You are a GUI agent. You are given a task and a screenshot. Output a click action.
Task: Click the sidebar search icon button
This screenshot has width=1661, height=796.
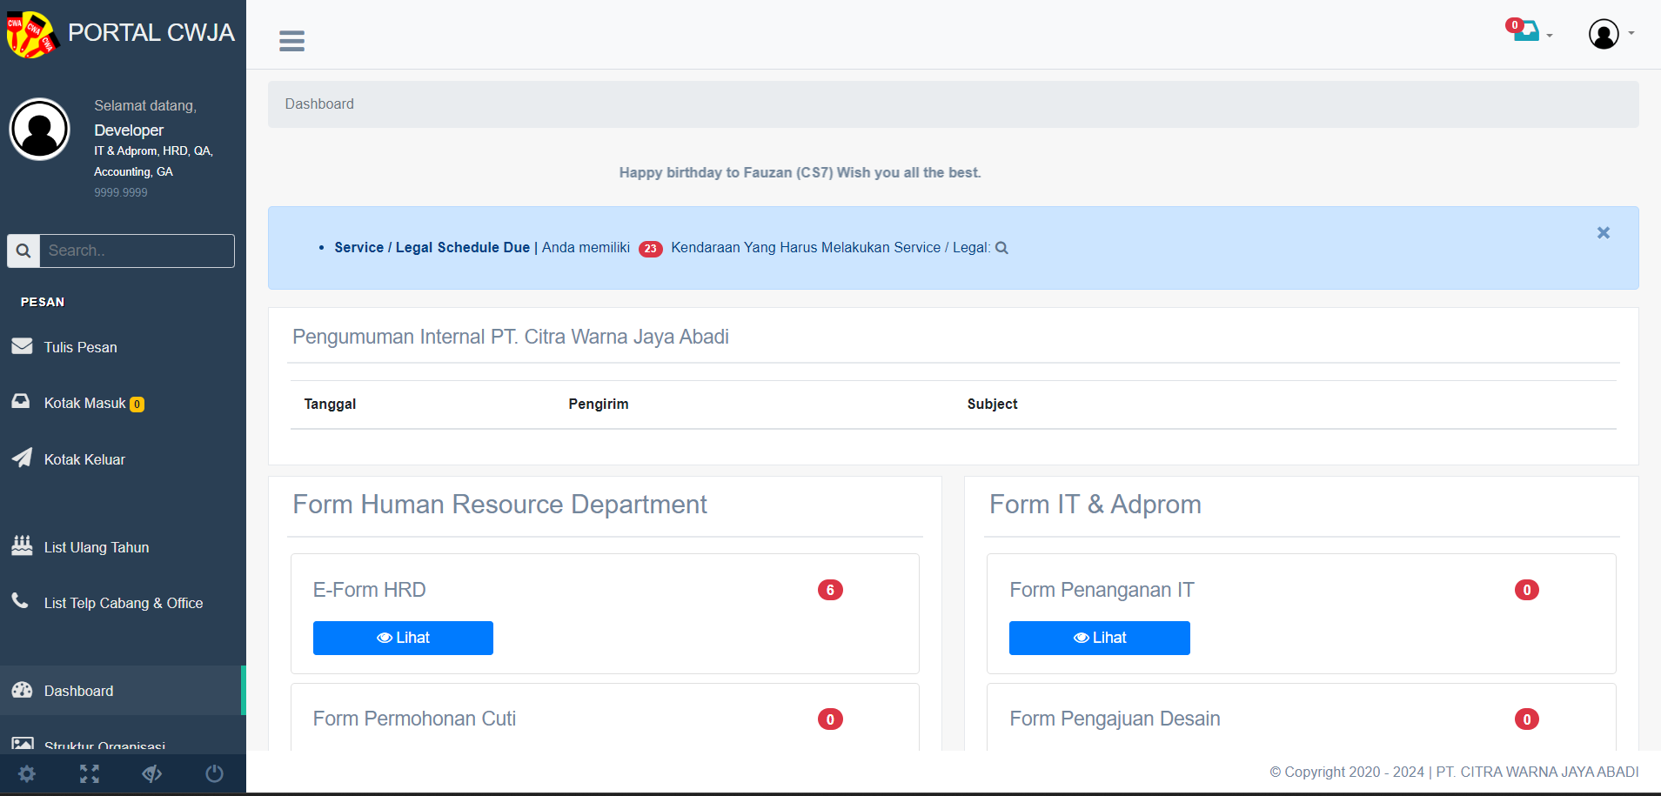[x=23, y=251]
